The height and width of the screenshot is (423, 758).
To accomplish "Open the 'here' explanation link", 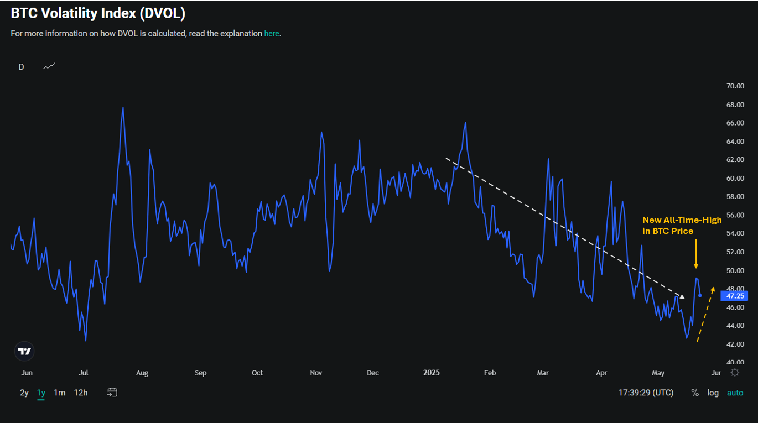I will (272, 33).
